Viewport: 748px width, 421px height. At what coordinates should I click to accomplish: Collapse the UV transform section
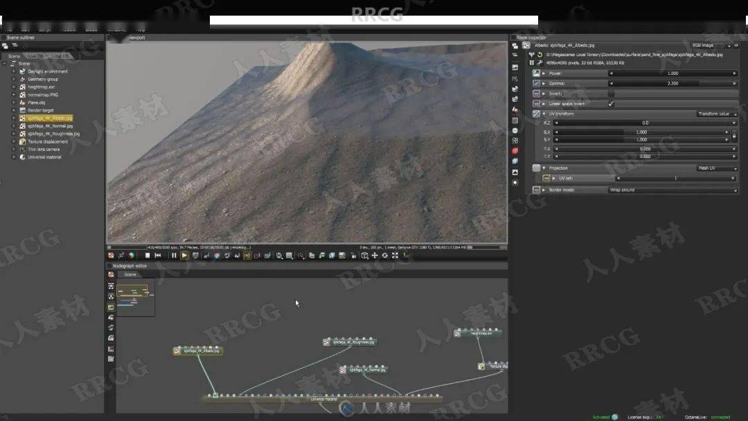544,114
